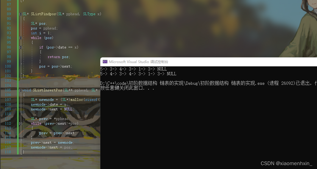This screenshot has width=317, height=169.
Task: Click the '按任意键关闭此窗口' console message
Action: pos(127,88)
